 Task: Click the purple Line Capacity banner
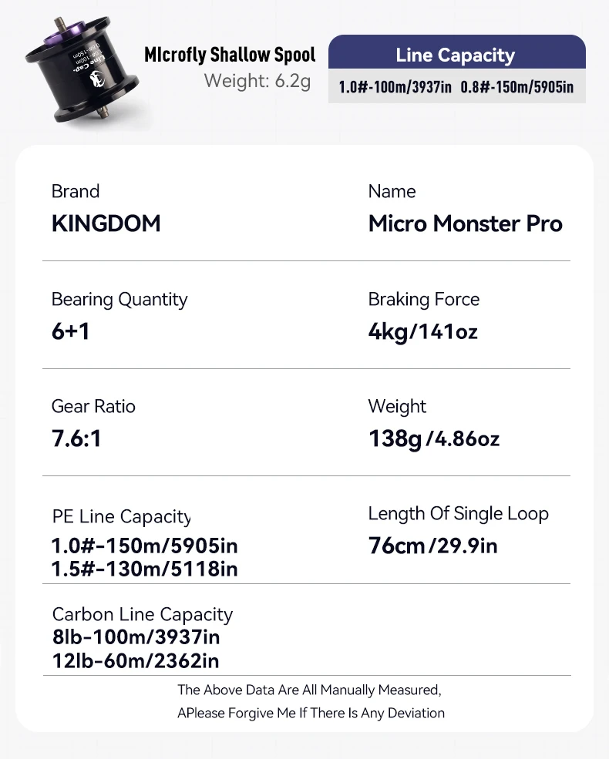456,55
